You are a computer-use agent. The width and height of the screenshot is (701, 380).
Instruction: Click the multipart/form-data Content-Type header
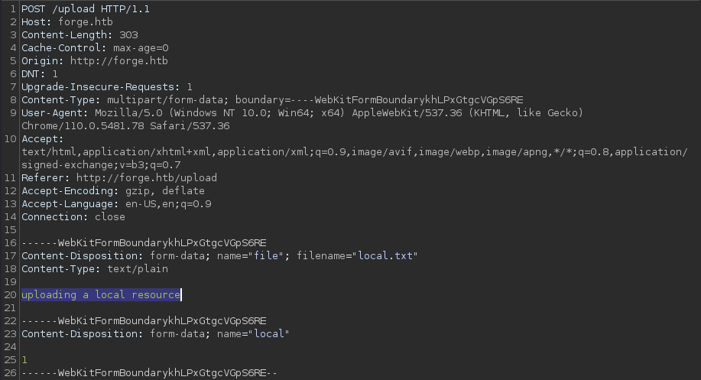pos(272,99)
